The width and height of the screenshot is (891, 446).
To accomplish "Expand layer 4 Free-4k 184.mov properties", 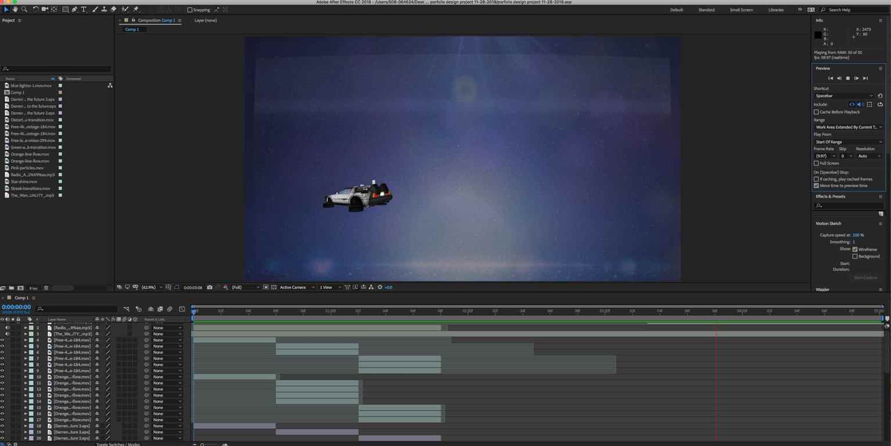I will click(x=25, y=340).
